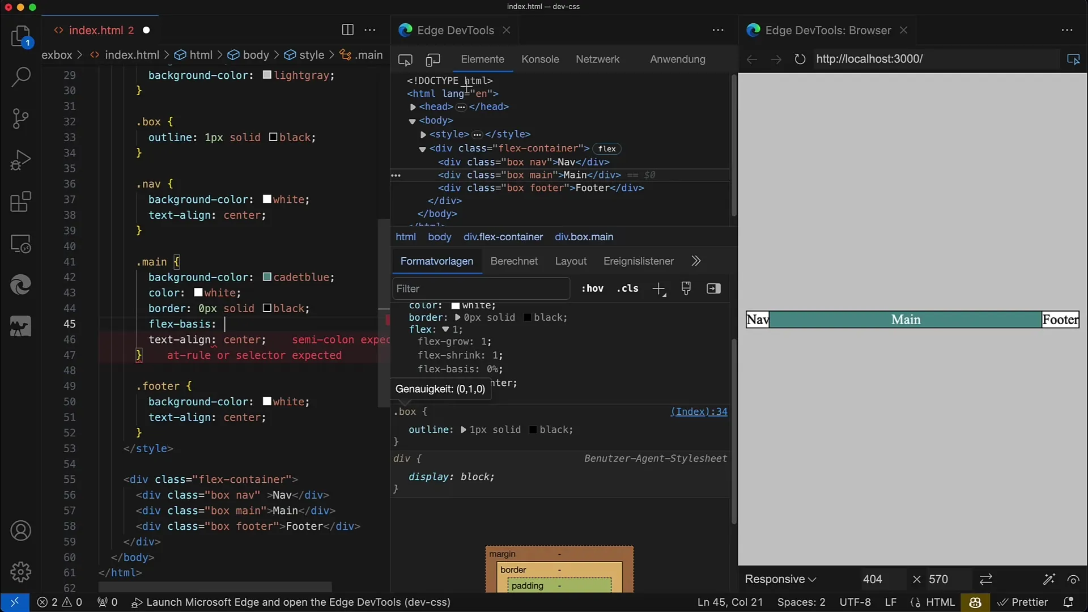This screenshot has height=612, width=1088.
Task: Open the Run and Debug view
Action: coord(21,160)
